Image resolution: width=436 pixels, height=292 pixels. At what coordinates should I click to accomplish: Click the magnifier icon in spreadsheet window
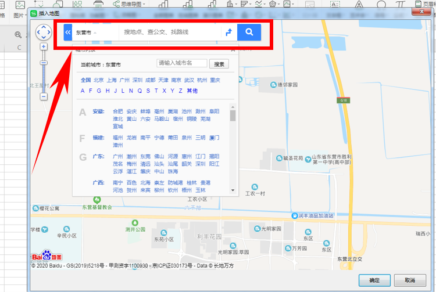(x=18, y=35)
